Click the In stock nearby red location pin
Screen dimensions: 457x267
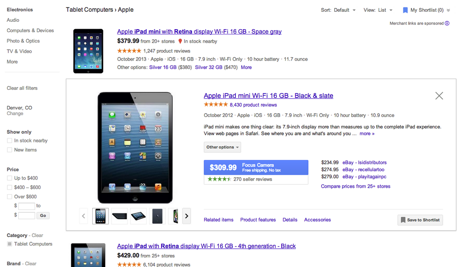(x=180, y=41)
